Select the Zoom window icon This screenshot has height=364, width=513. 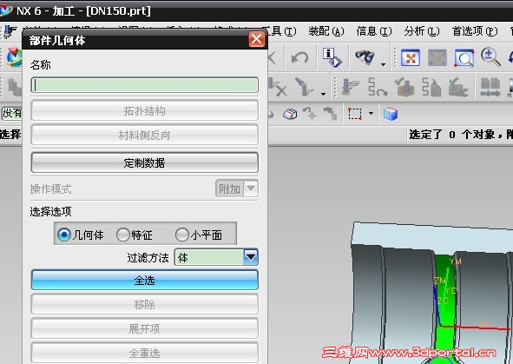coord(464,58)
